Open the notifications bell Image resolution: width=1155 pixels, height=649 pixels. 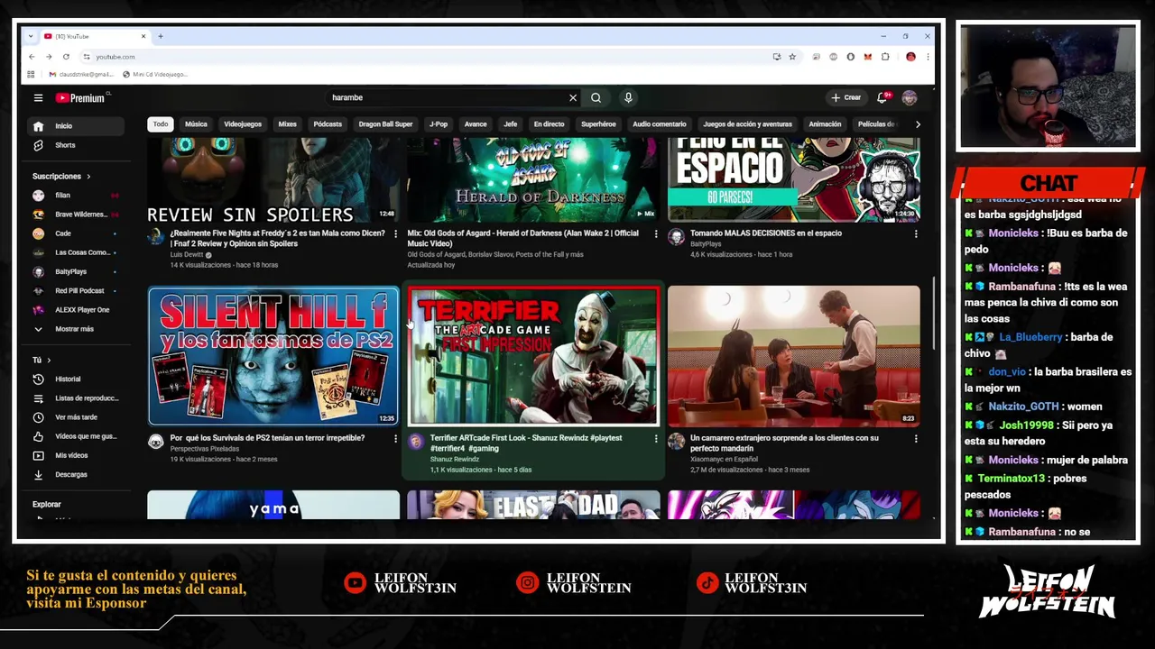point(882,97)
